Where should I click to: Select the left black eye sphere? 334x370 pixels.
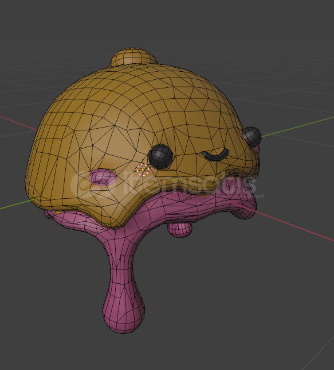(161, 157)
